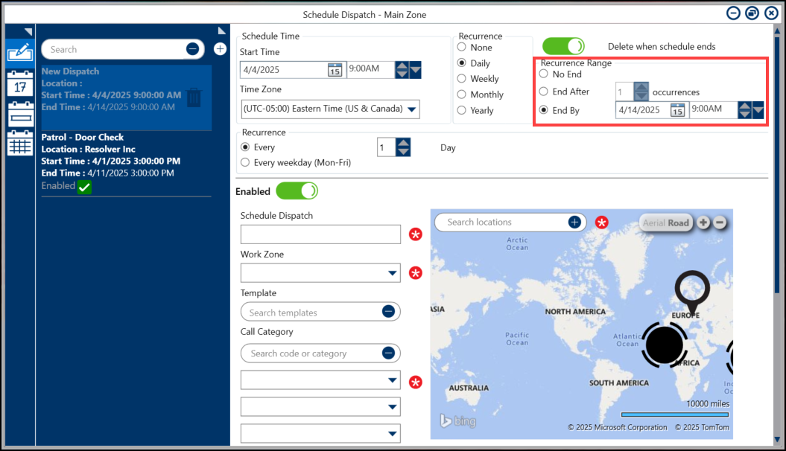Select Yearly recurrence option

coord(462,110)
